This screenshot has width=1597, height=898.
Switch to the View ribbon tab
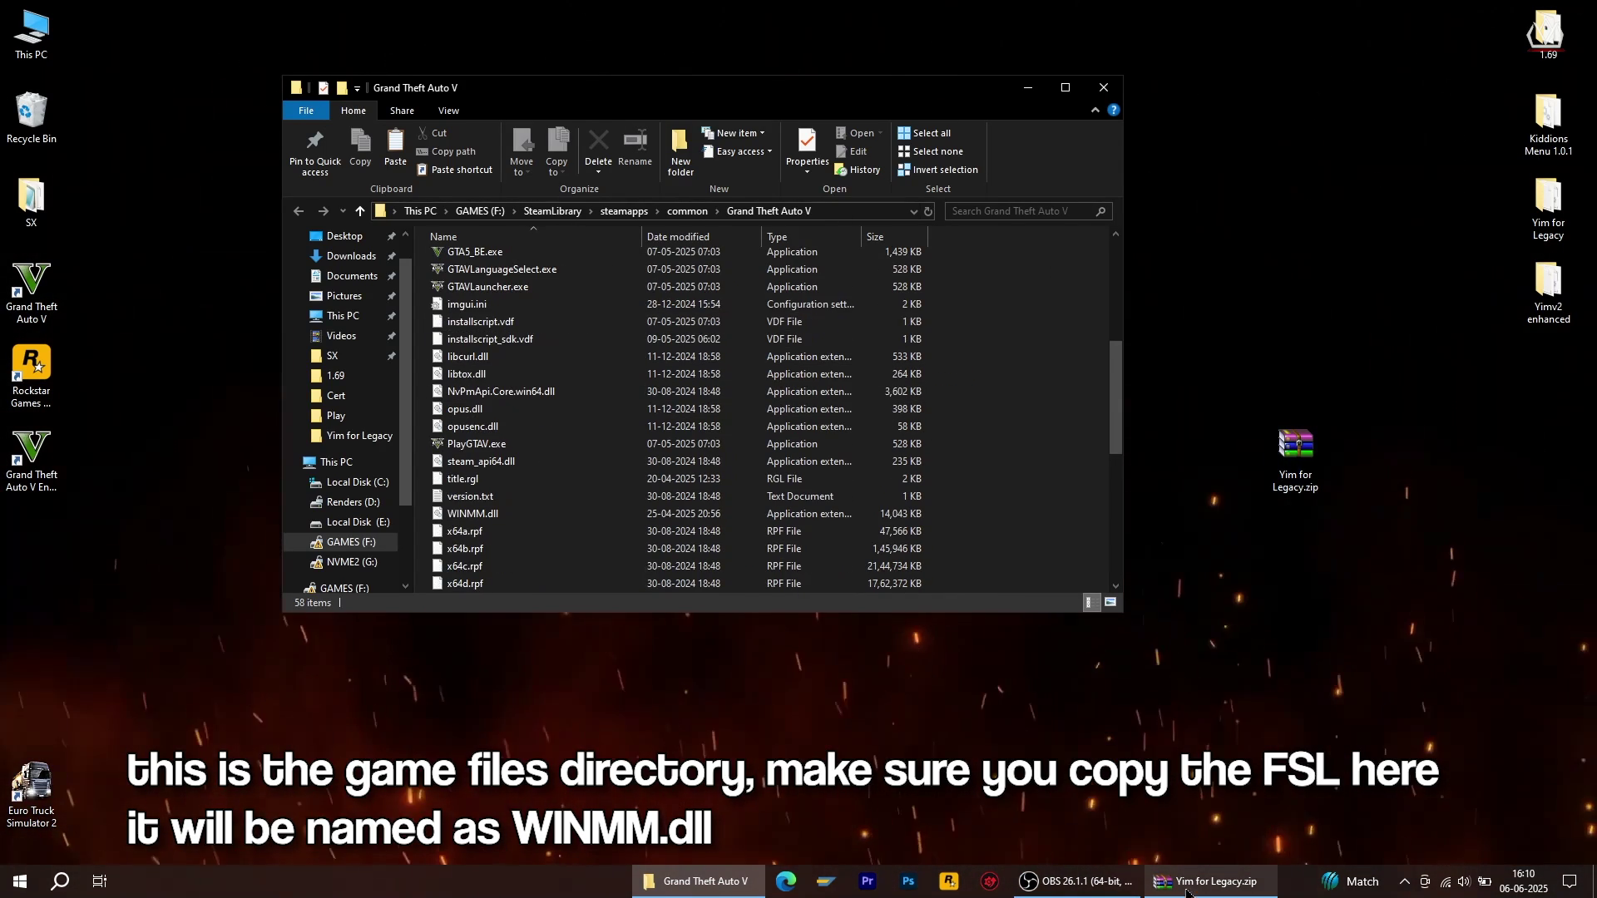pos(448,111)
